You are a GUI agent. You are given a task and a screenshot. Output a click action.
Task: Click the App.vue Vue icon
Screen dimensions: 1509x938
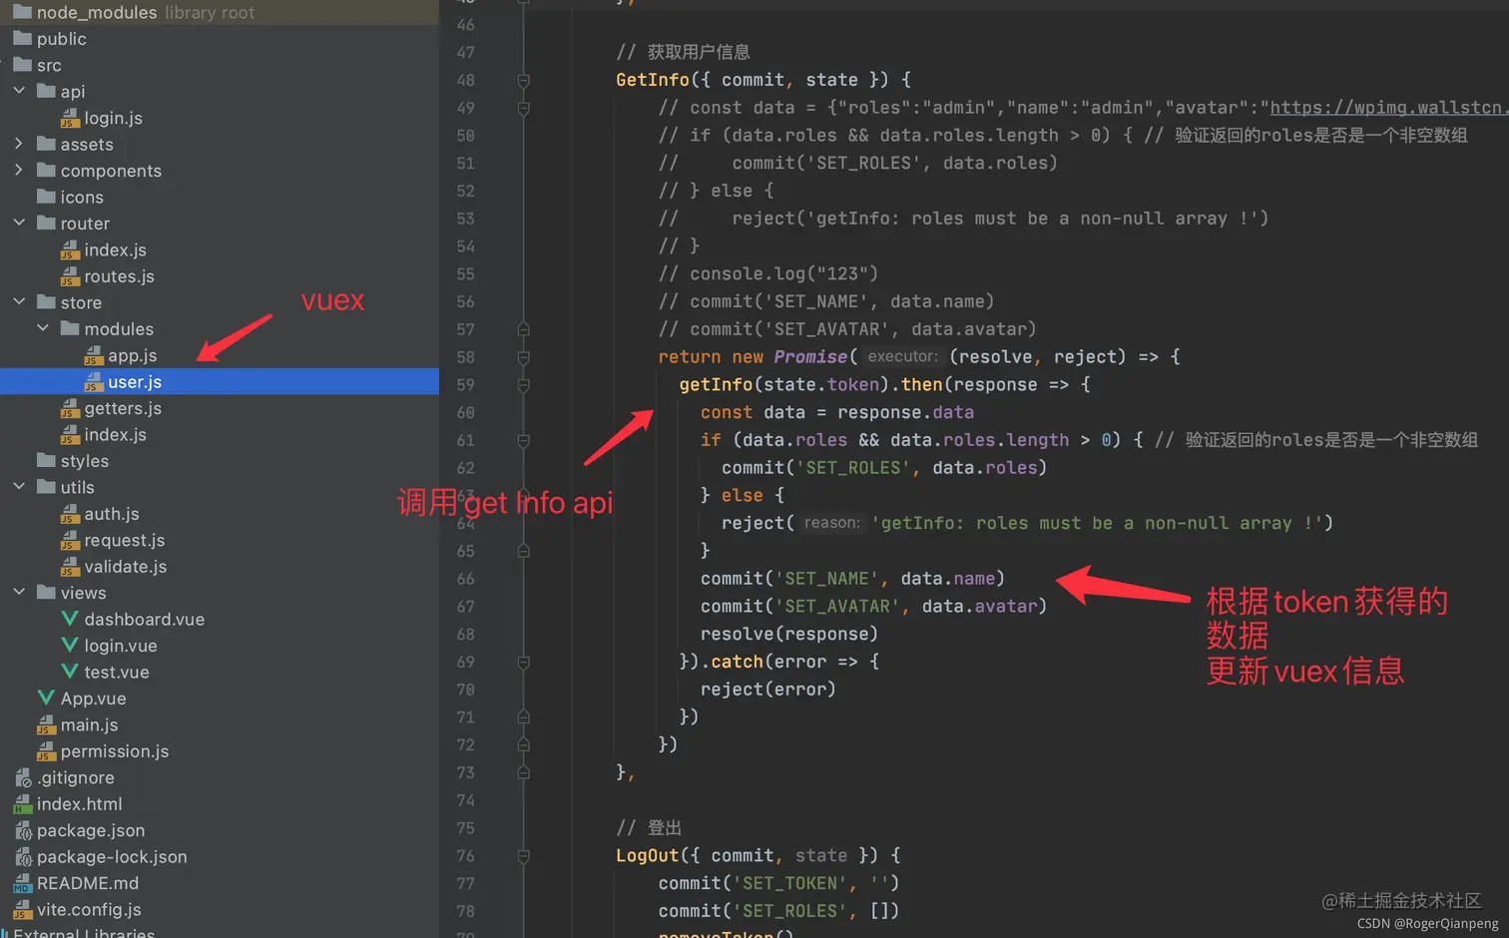pos(46,698)
